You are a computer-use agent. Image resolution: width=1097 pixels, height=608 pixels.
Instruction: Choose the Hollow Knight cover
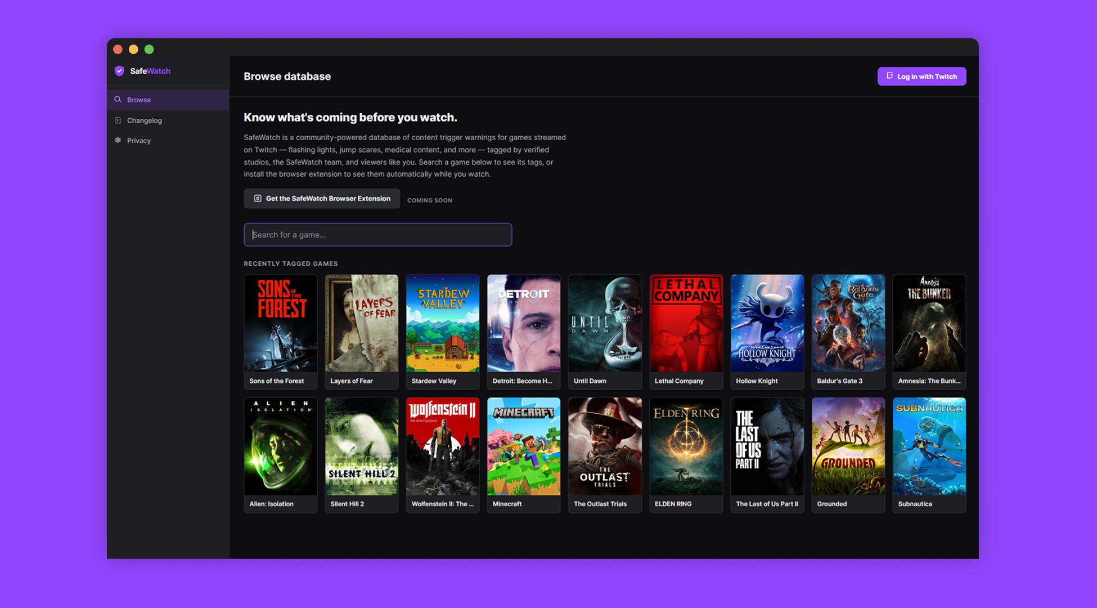point(767,323)
